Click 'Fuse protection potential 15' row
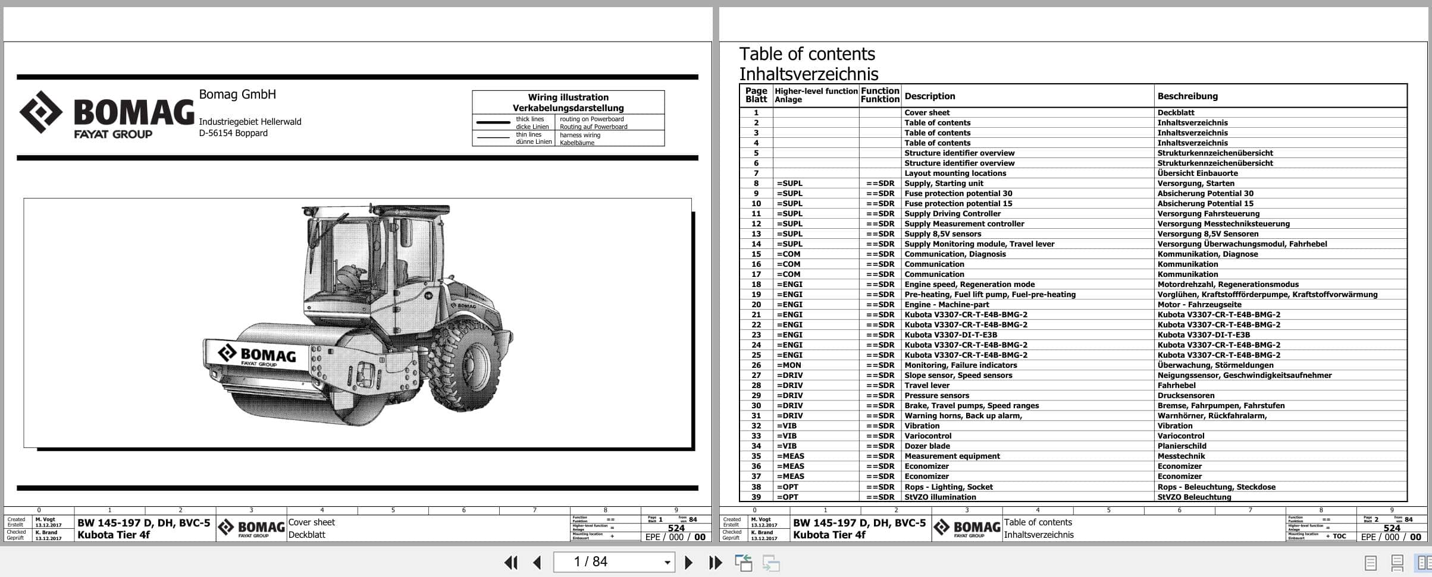 point(1073,204)
